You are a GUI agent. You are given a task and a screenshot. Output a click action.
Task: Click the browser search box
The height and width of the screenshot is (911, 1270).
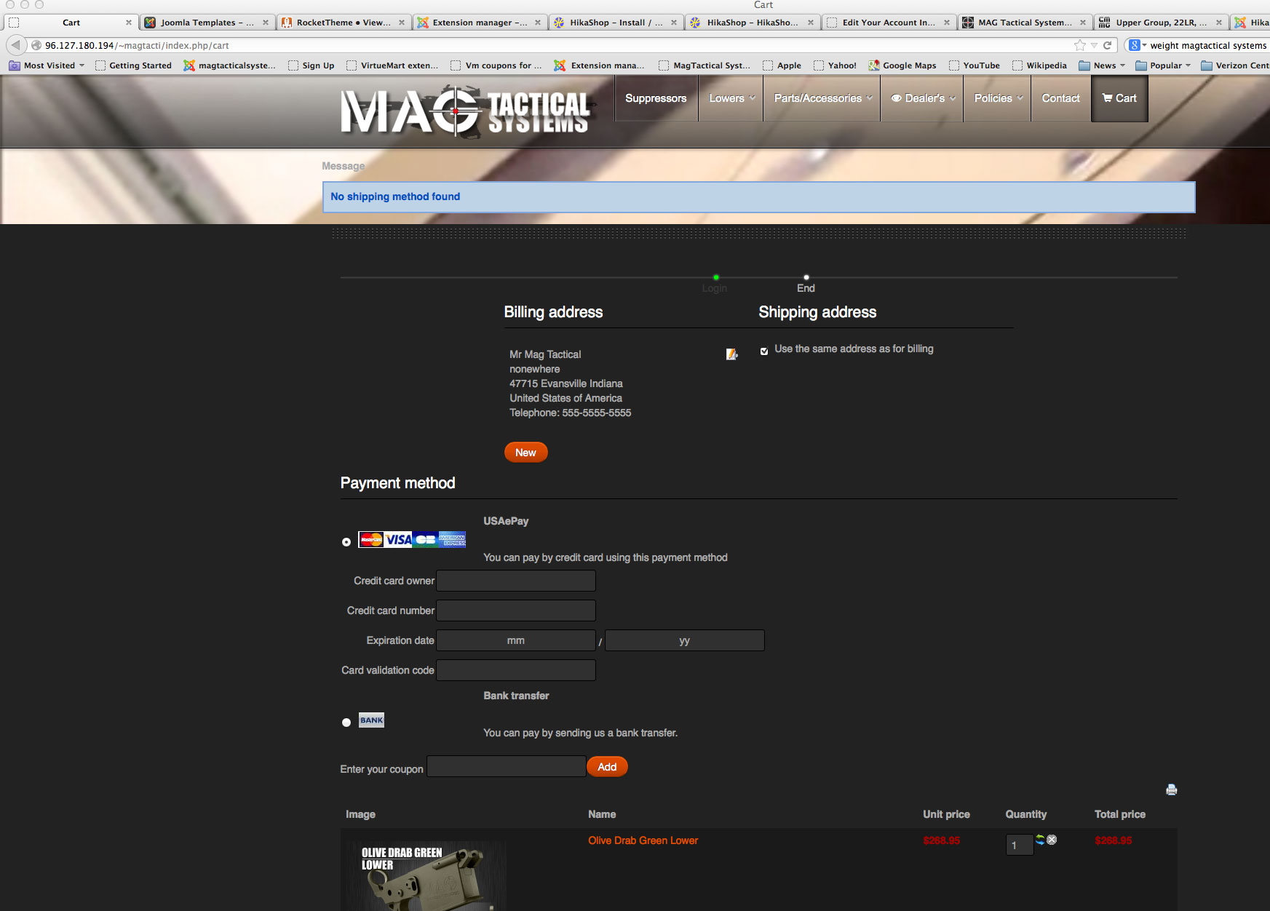click(1207, 45)
